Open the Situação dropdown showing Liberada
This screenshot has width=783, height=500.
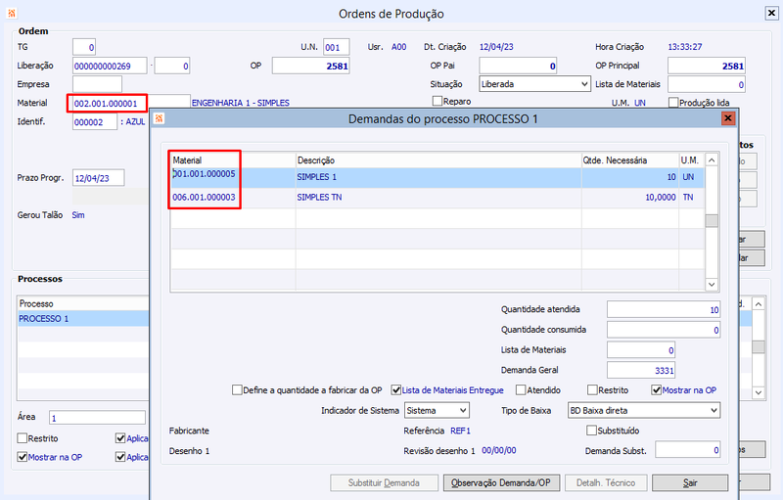534,84
